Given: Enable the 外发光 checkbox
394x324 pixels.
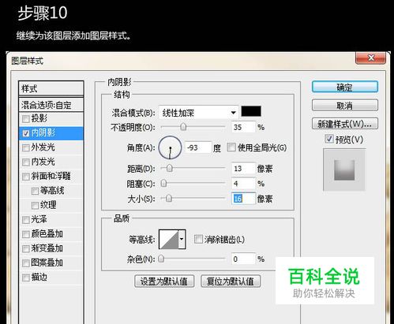Looking at the screenshot, I should pyautogui.click(x=26, y=147).
